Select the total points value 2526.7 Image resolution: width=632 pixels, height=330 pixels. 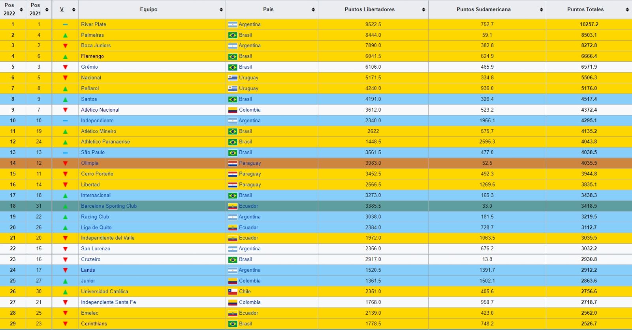[x=589, y=324]
